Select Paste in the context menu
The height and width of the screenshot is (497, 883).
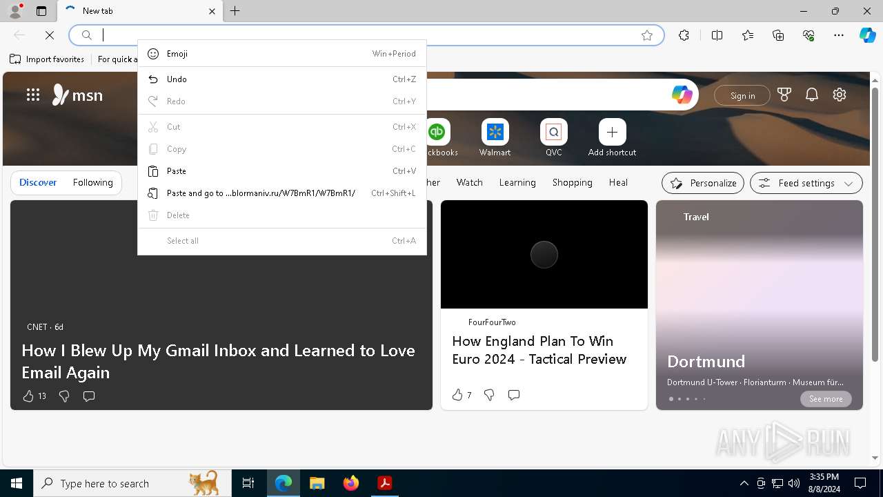282,171
